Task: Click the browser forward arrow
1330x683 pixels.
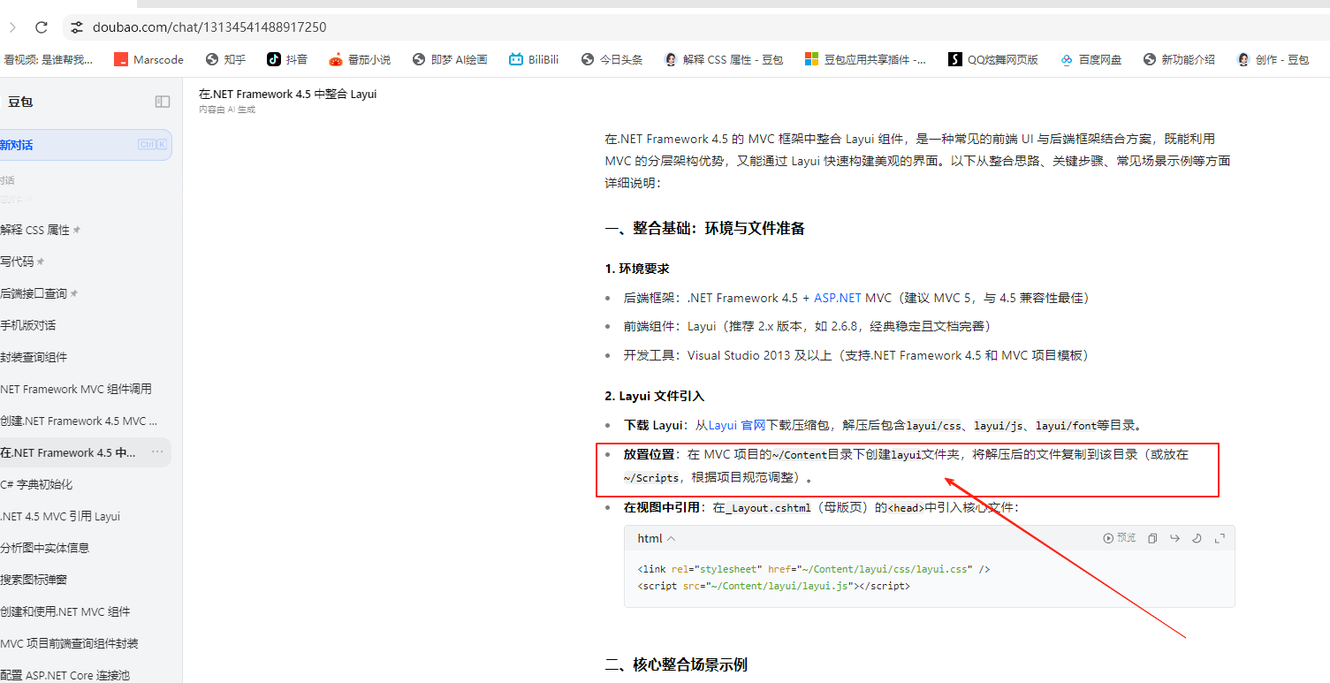Action: click(x=12, y=27)
